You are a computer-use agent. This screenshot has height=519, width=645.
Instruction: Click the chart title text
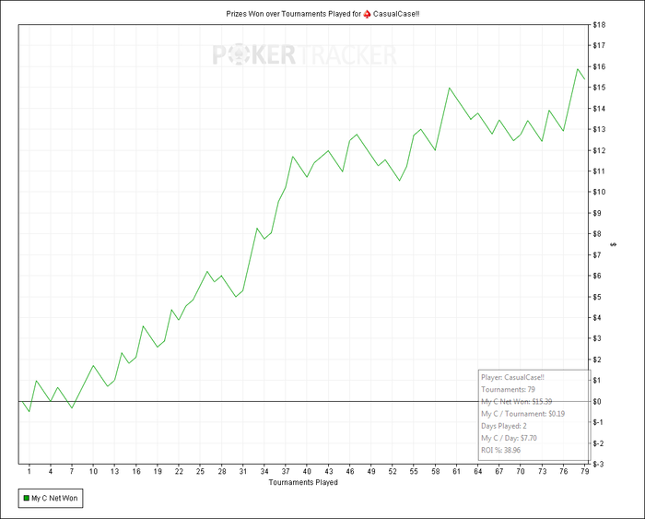(322, 14)
